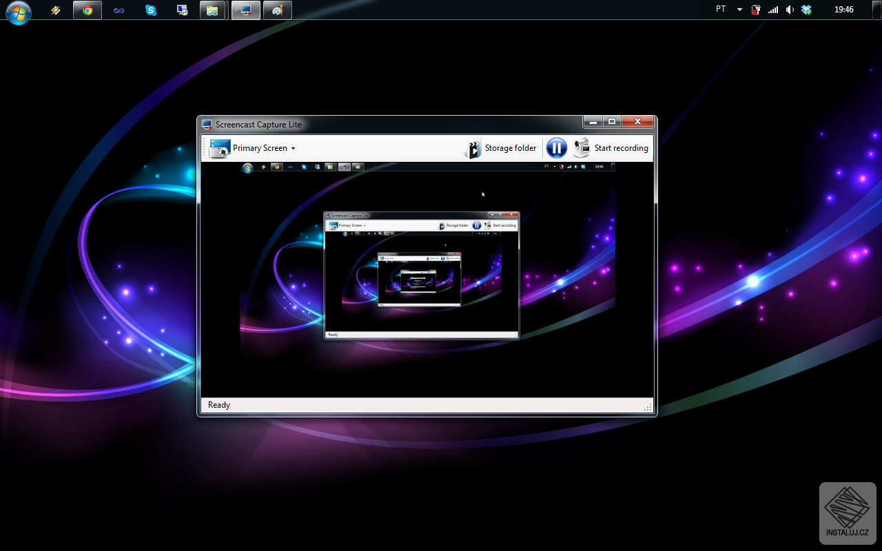Pause recording with the blue pause button
Image resolution: width=882 pixels, height=551 pixels.
click(x=556, y=147)
